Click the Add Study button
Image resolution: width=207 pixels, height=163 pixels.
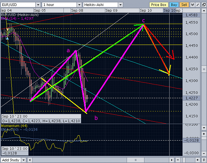pos(11,160)
